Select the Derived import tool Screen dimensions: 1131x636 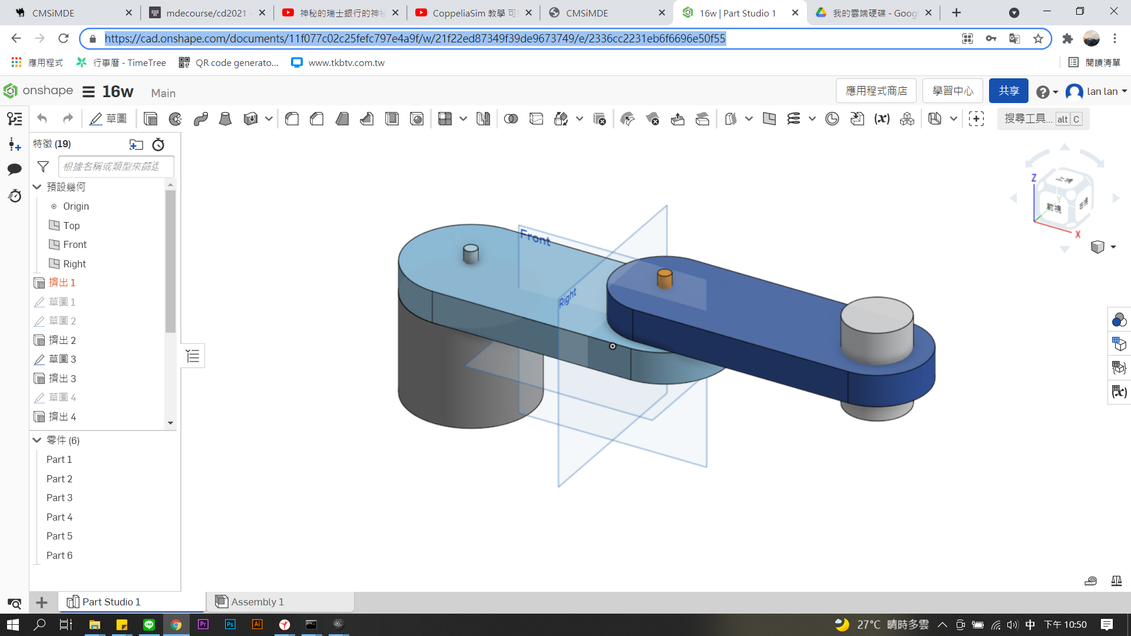(x=857, y=119)
